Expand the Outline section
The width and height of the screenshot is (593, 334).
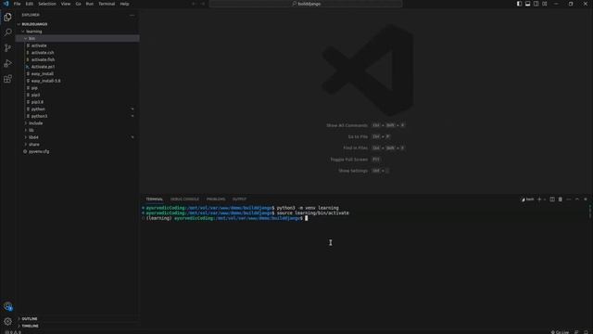pyautogui.click(x=78, y=319)
